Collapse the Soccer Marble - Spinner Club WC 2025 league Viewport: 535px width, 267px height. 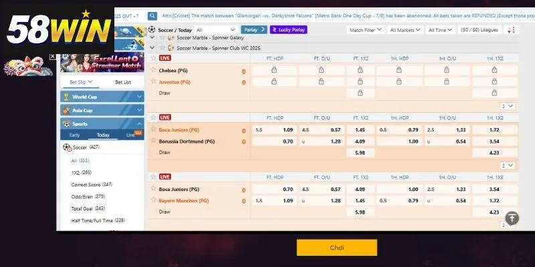coord(152,47)
